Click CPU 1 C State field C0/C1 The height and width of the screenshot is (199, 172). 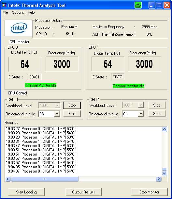click(118, 77)
